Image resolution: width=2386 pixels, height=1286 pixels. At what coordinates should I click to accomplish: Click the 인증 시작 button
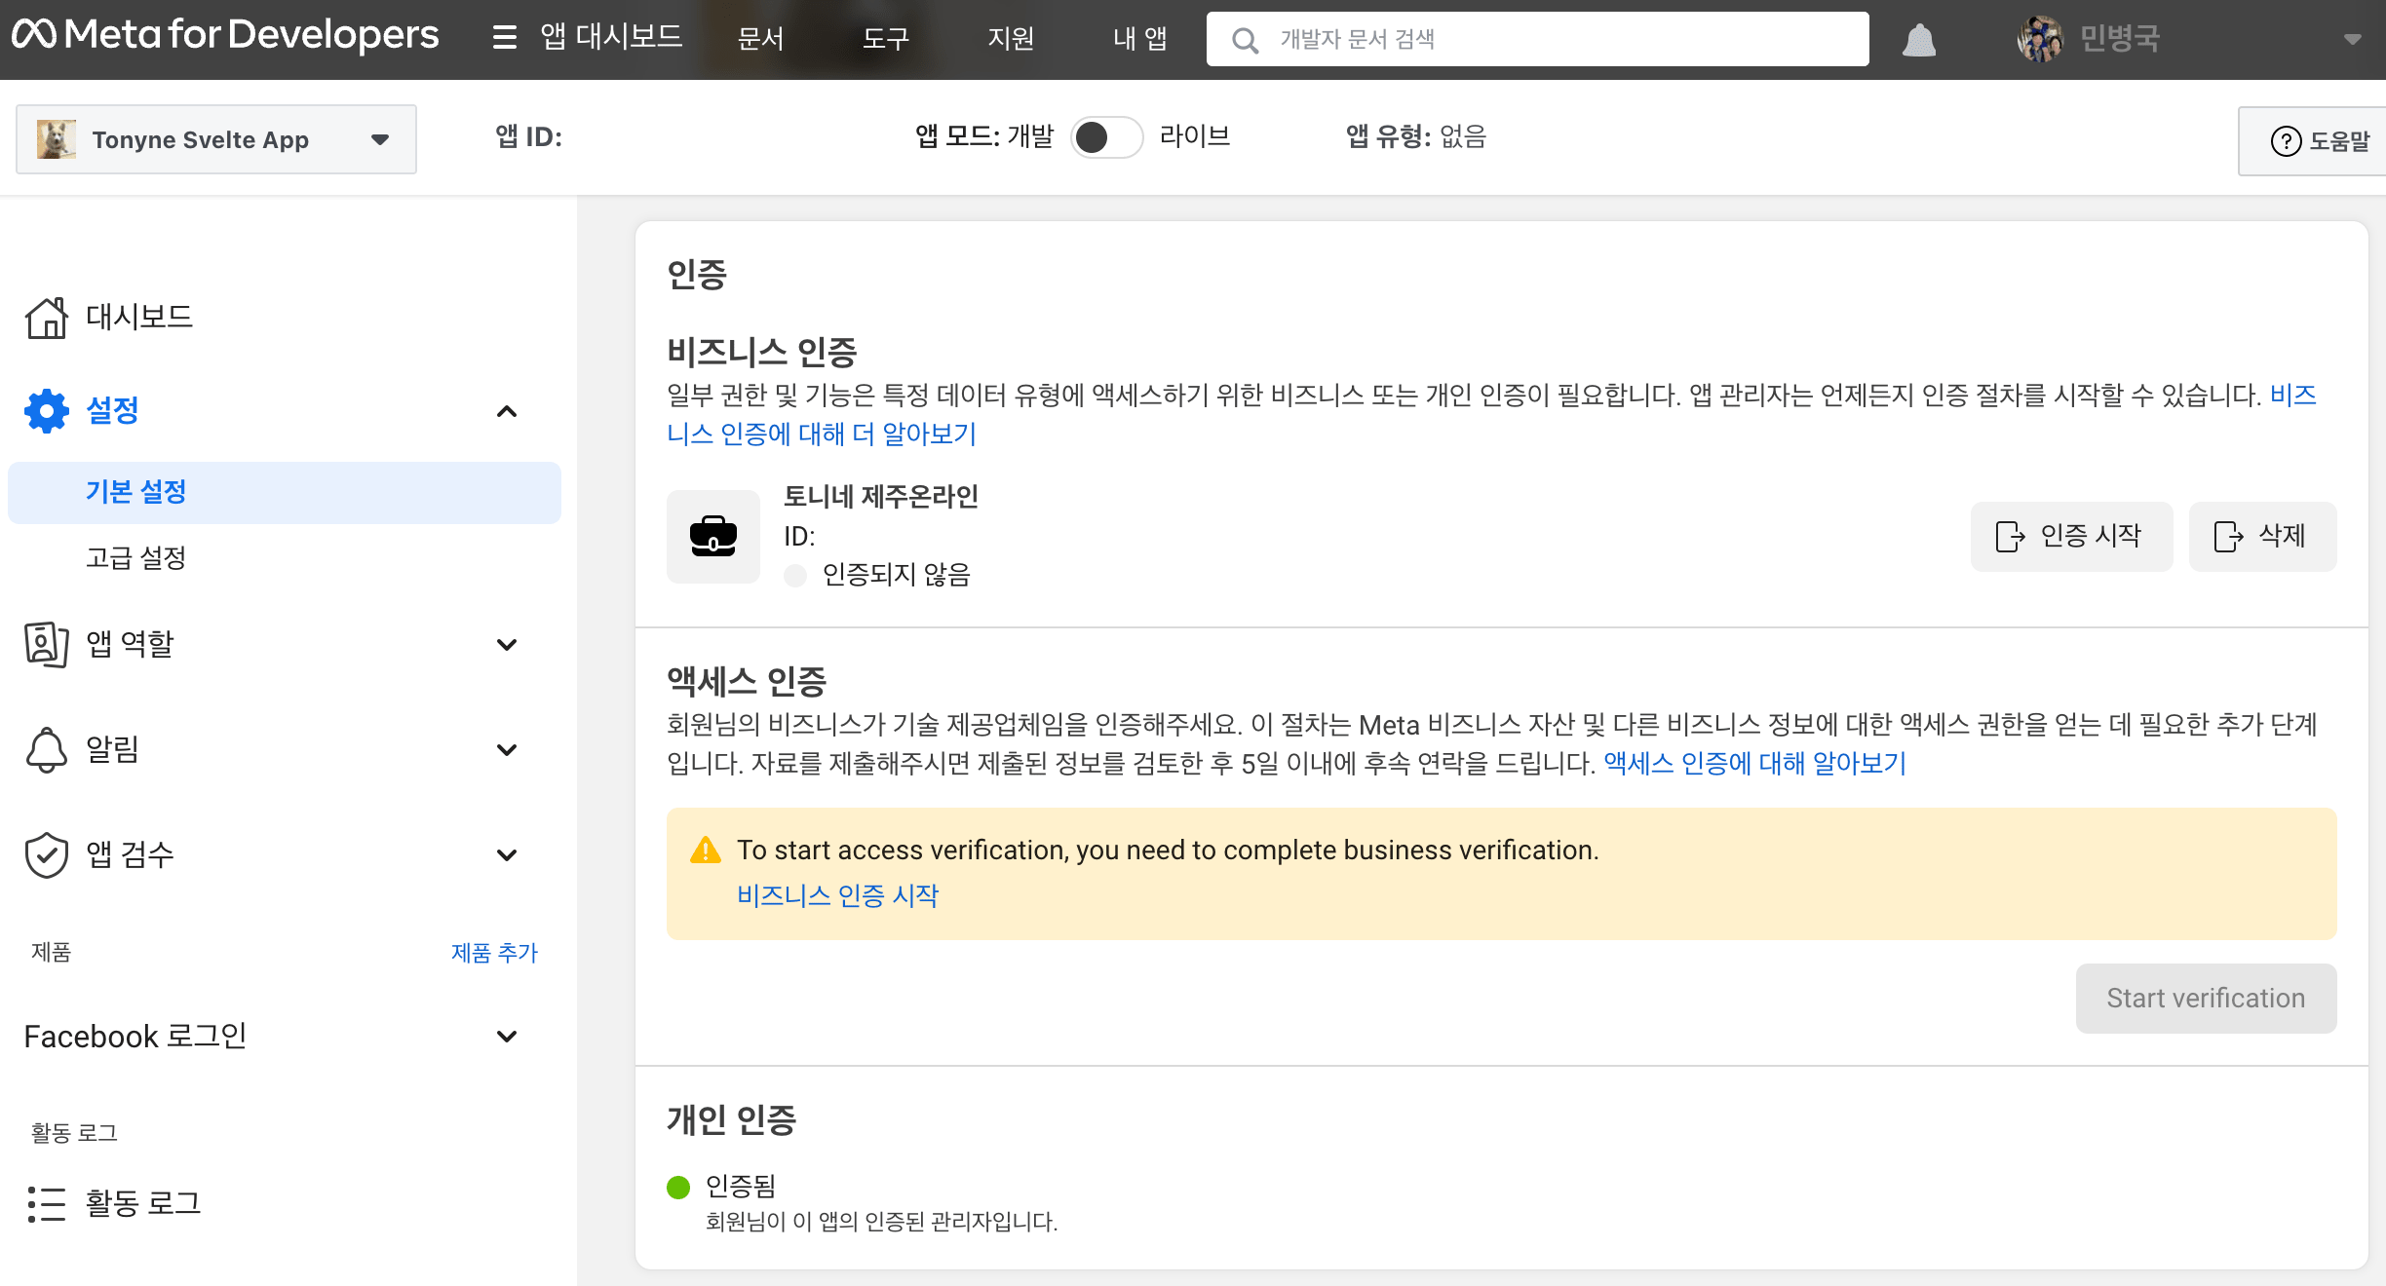[2071, 536]
